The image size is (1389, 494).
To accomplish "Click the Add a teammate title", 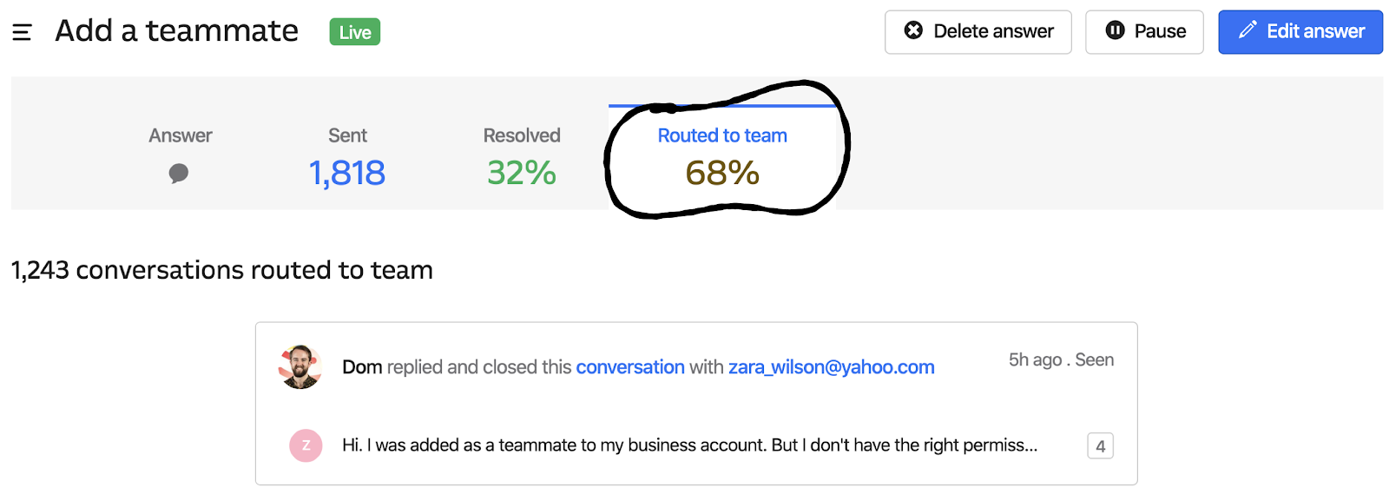I will [x=177, y=31].
